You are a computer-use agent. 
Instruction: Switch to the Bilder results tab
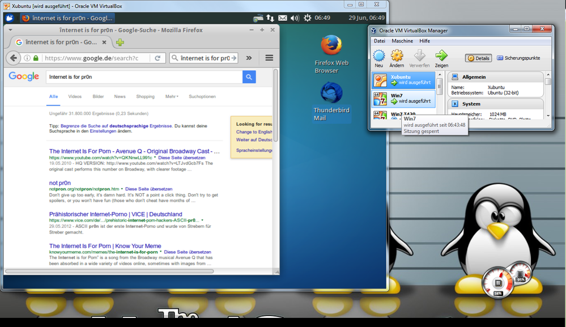pos(98,96)
